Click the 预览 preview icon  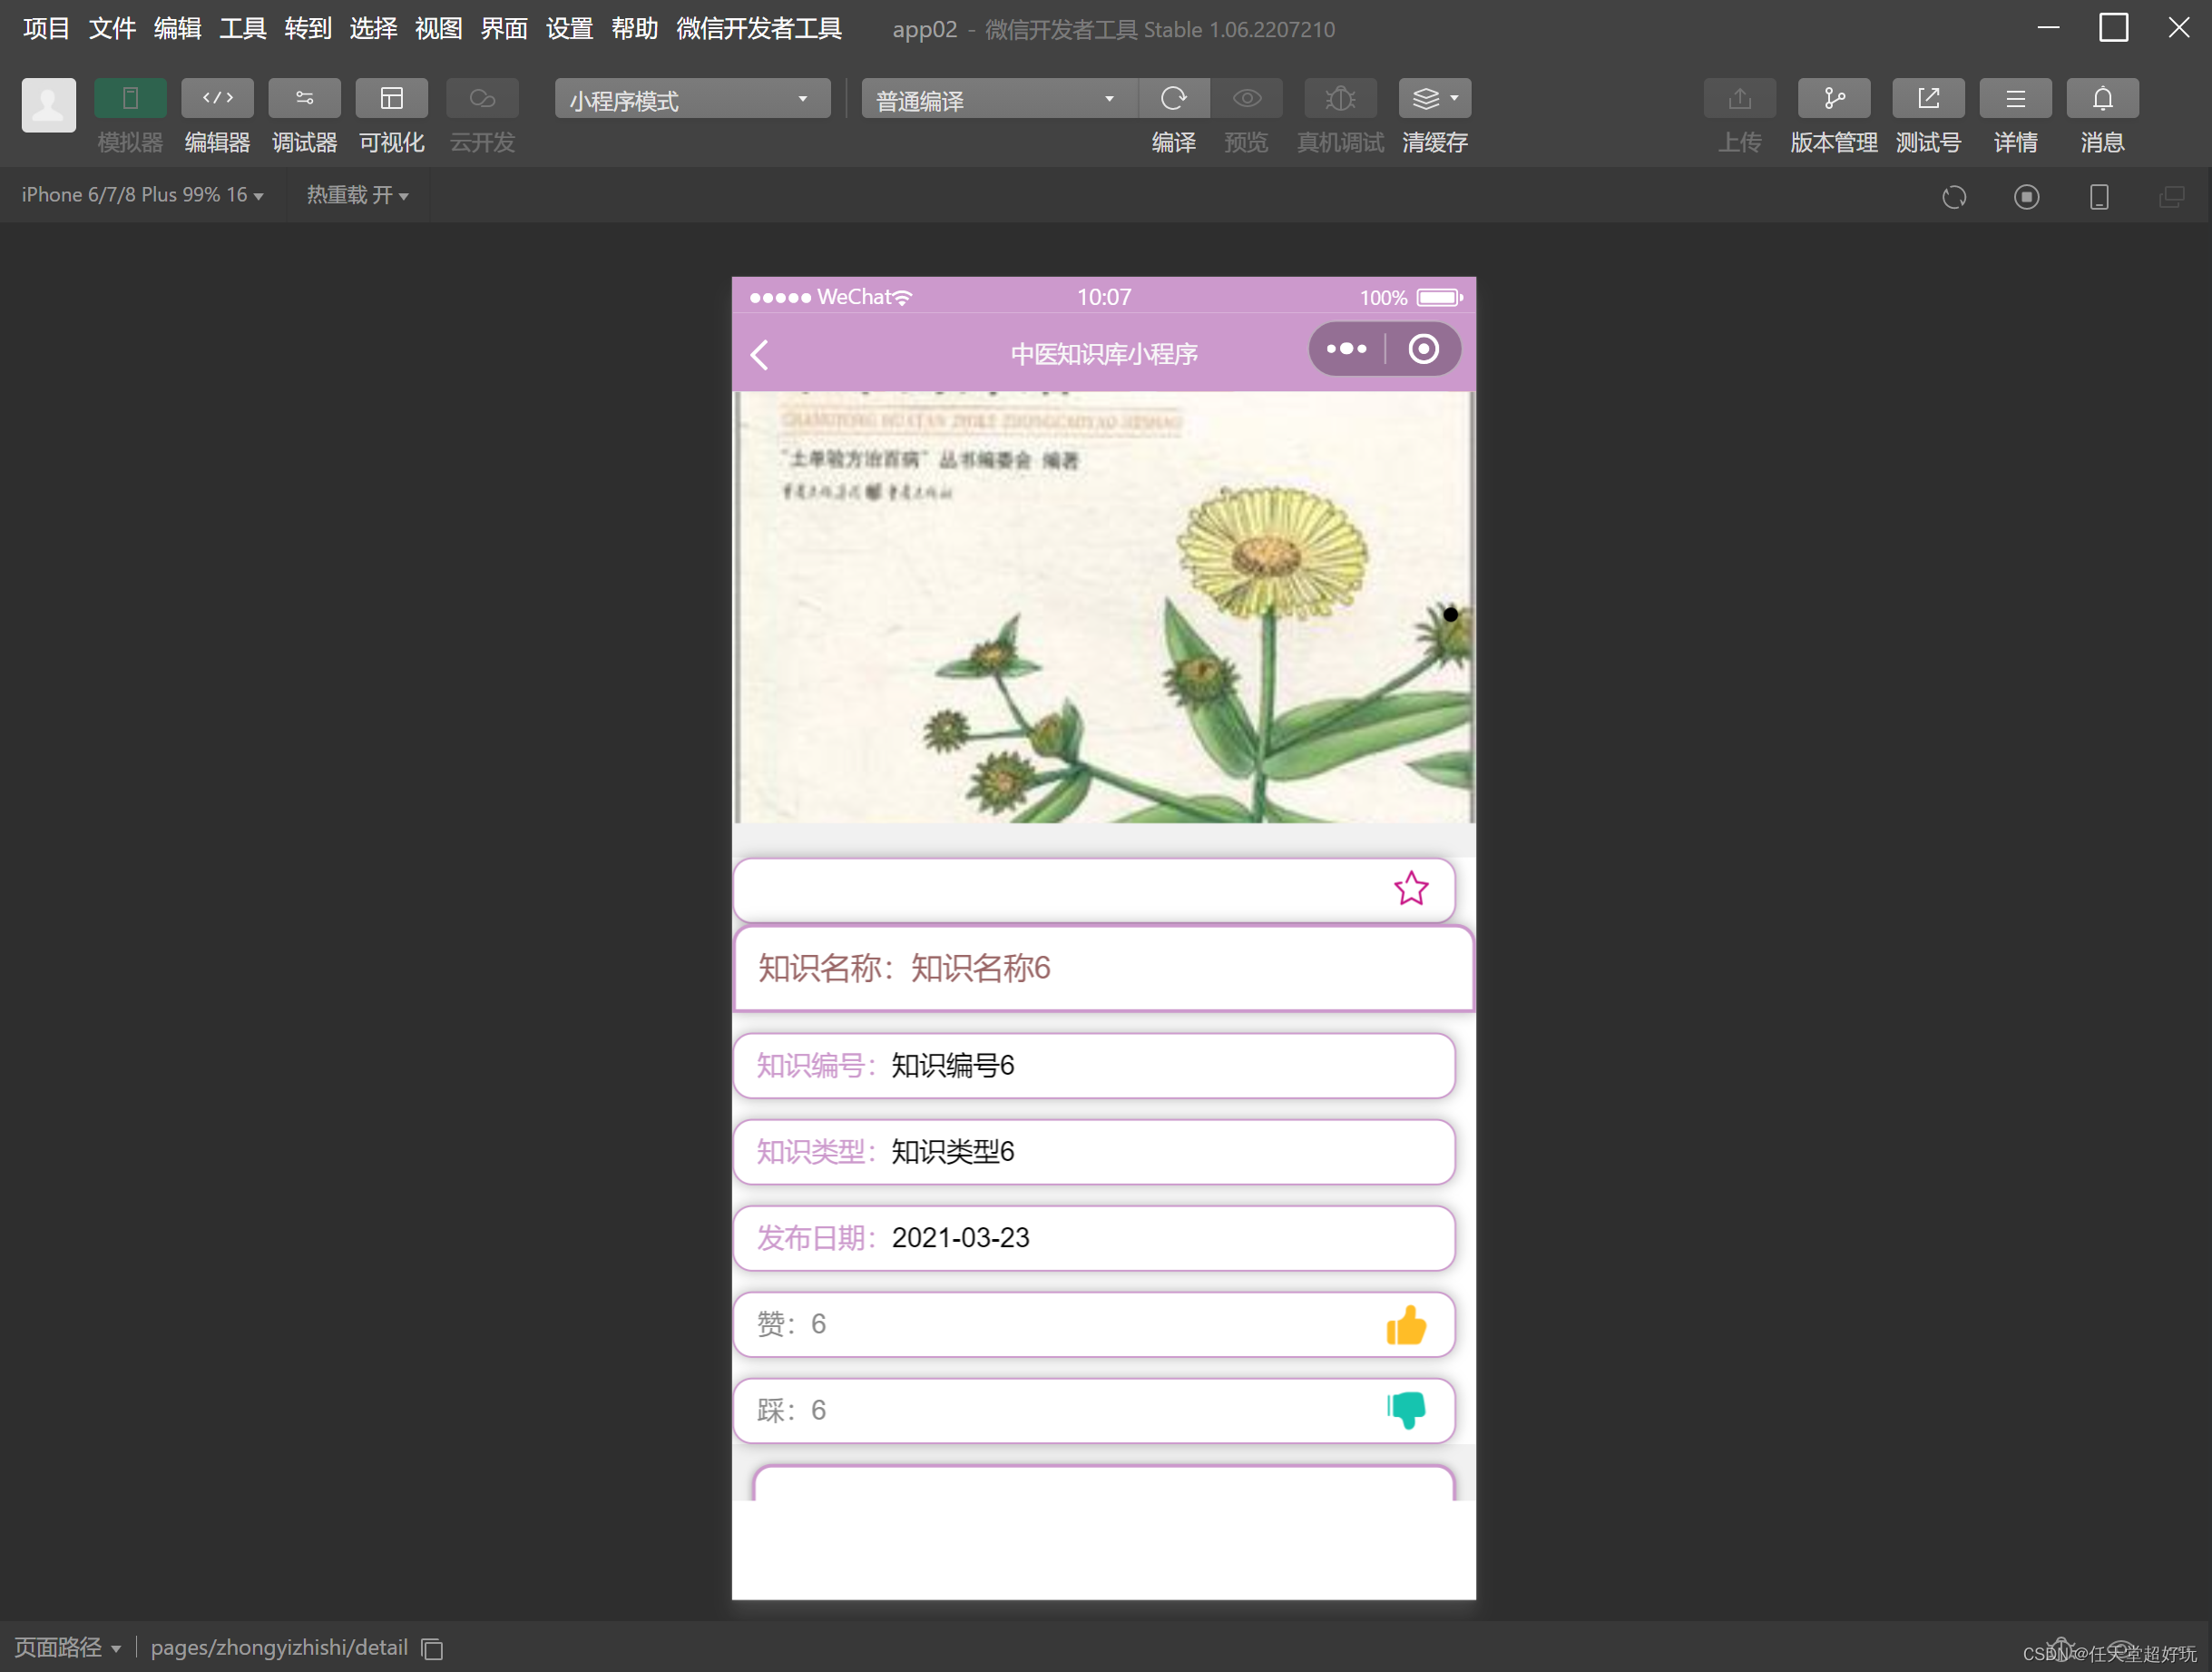click(x=1245, y=98)
